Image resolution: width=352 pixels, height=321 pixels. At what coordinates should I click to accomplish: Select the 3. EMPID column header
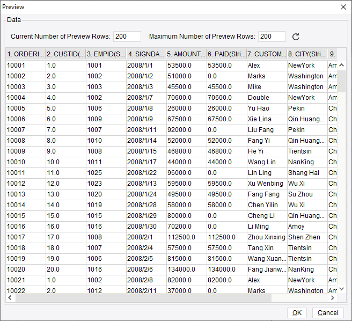[x=106, y=54]
